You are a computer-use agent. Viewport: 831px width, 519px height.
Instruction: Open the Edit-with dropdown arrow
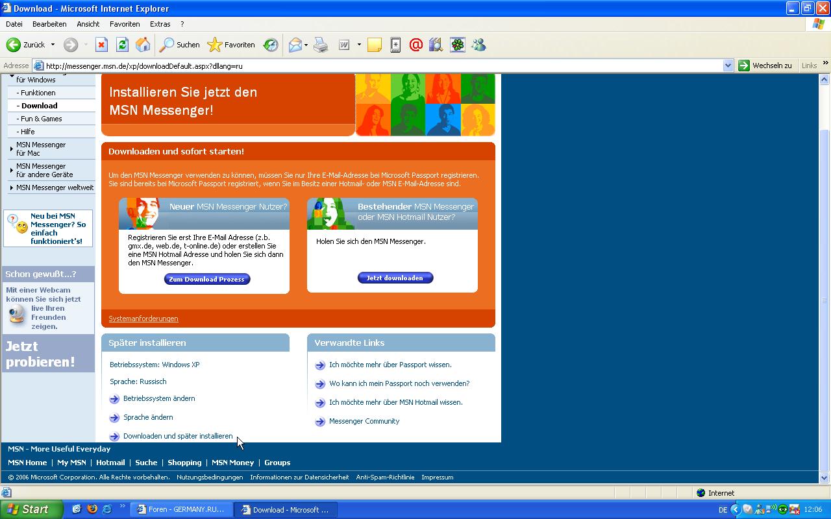(x=359, y=45)
